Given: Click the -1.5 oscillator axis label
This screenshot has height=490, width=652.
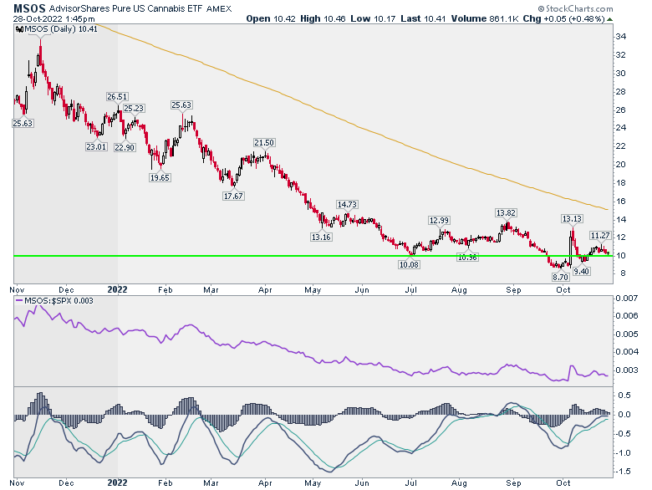Looking at the screenshot, I should tap(623, 472).
